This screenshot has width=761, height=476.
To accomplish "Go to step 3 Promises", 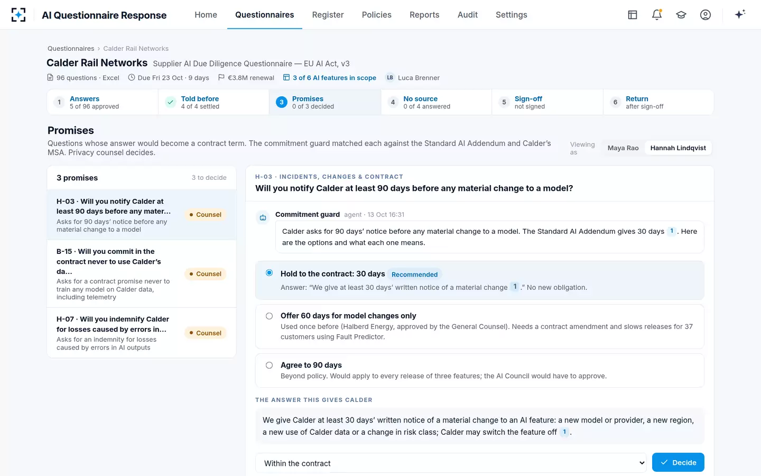I will [326, 102].
